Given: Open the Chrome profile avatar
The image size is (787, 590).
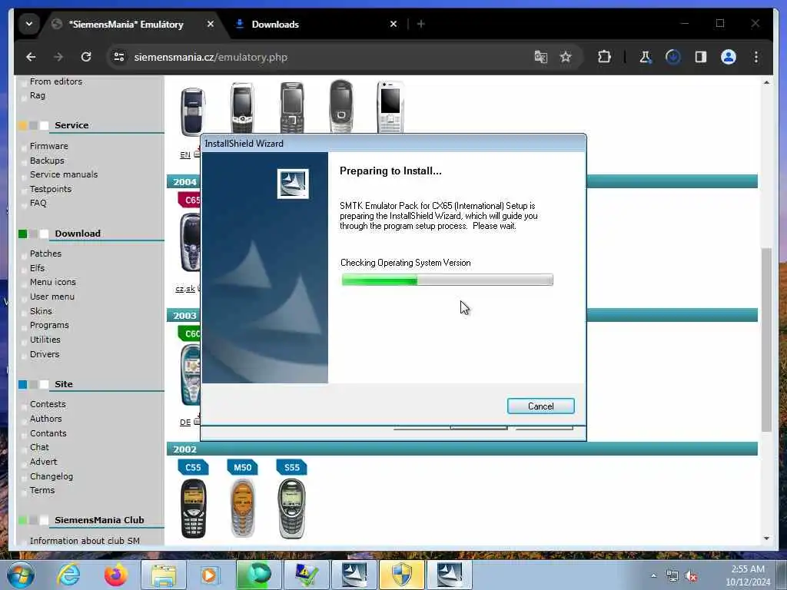Looking at the screenshot, I should pyautogui.click(x=729, y=57).
